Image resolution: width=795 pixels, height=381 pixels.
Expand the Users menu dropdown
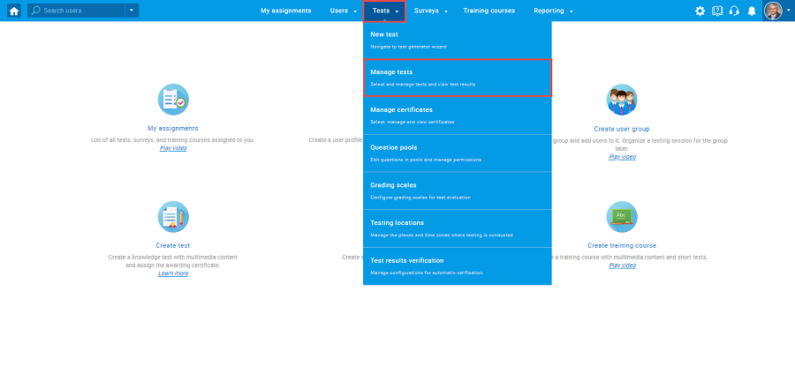point(343,11)
